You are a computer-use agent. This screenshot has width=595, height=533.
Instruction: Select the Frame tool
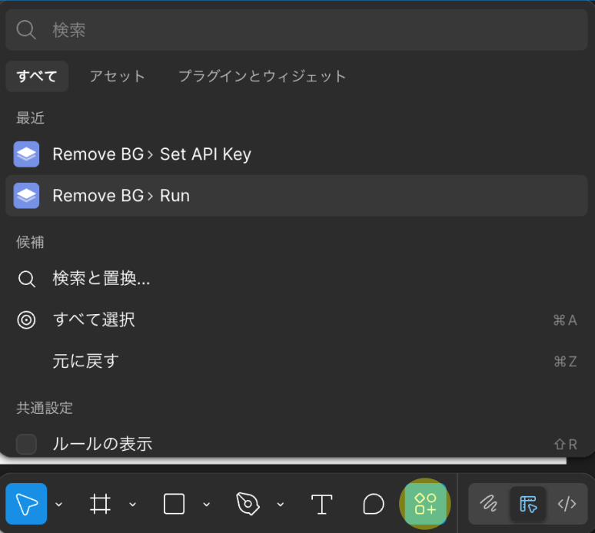coord(100,504)
